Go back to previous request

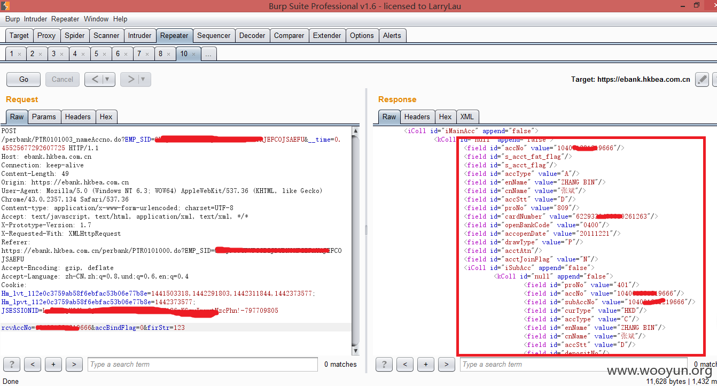coord(95,79)
